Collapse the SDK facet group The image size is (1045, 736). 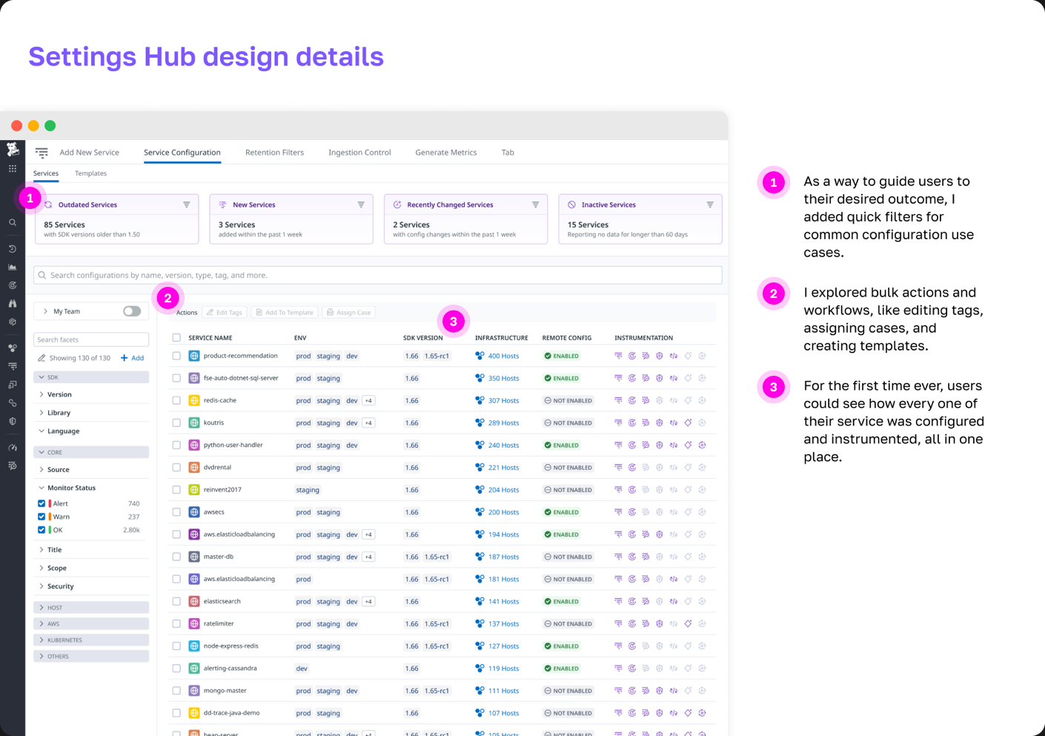coord(42,377)
